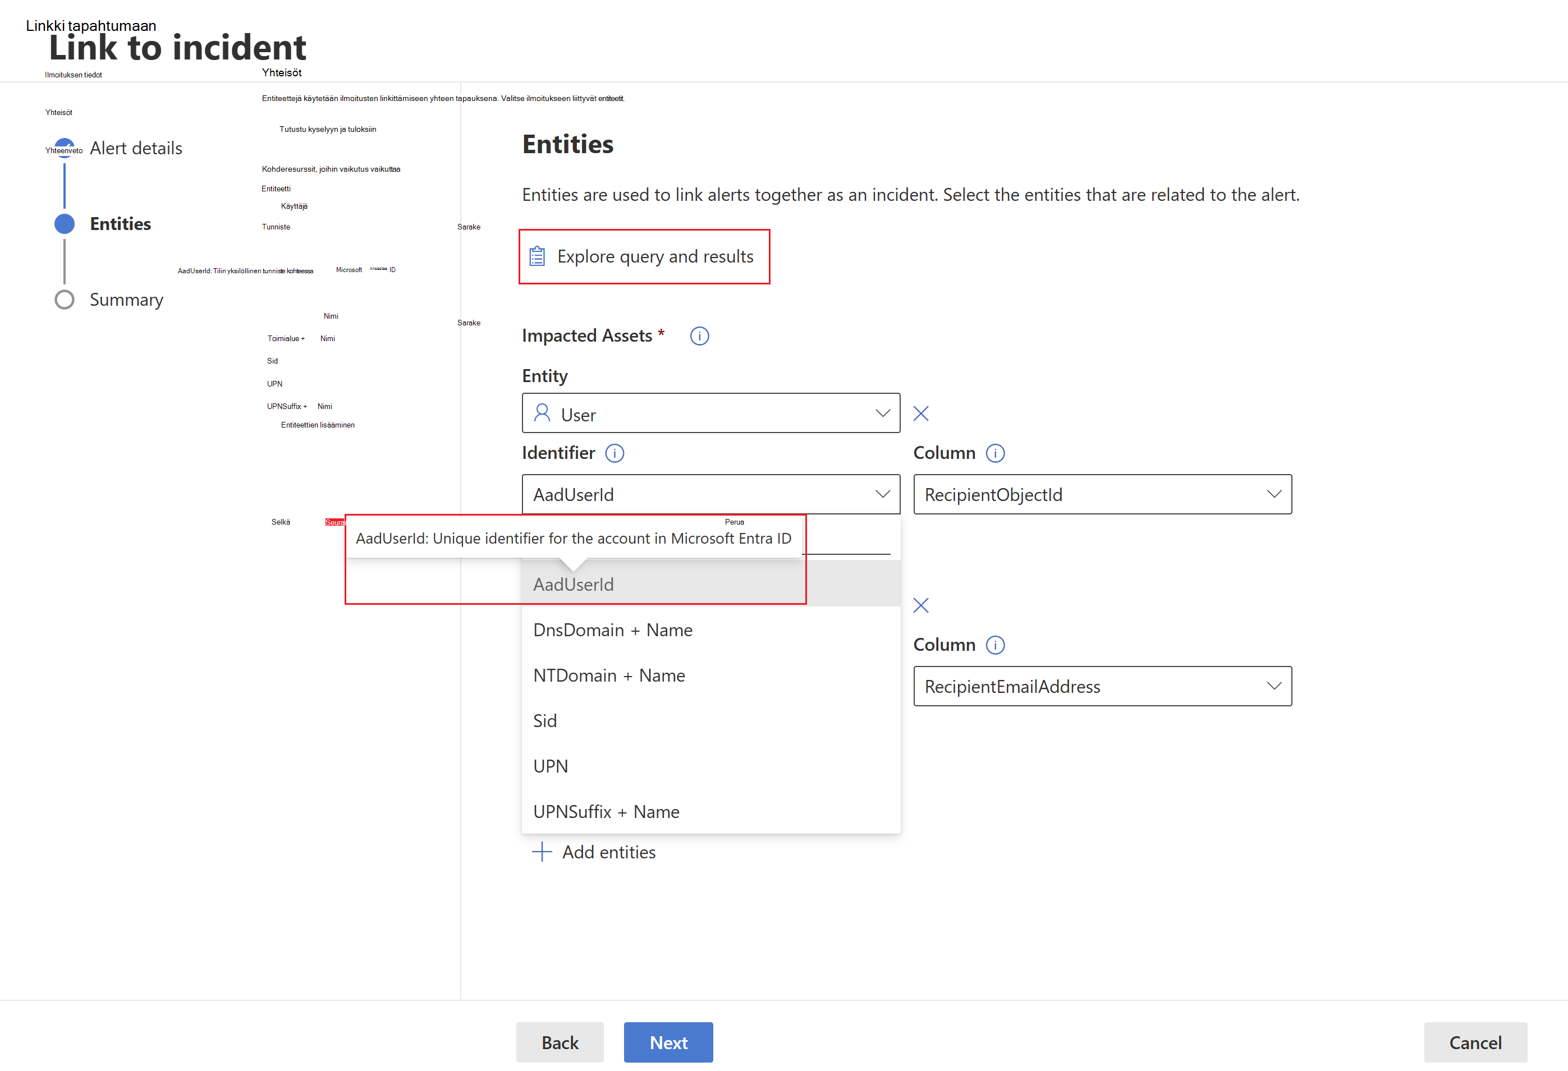Viewport: 1568px width, 1071px height.
Task: Open the User entity dropdown
Action: point(710,413)
